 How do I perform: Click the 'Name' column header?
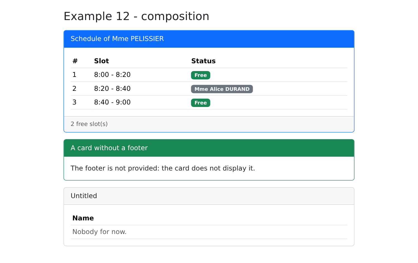pyautogui.click(x=209, y=218)
